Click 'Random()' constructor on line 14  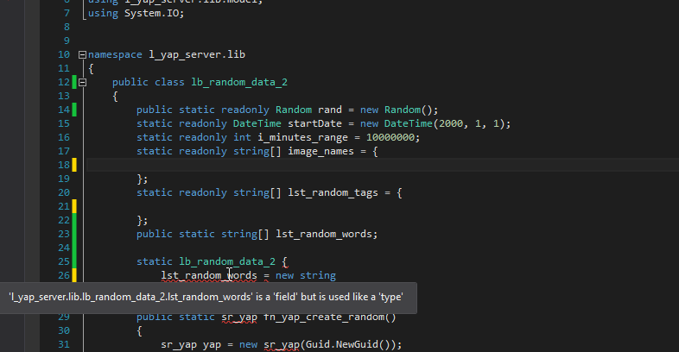[x=409, y=110]
